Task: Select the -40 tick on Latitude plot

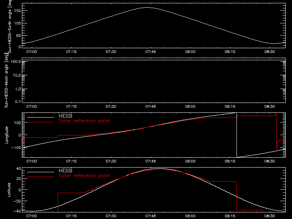Action: pos(17,211)
